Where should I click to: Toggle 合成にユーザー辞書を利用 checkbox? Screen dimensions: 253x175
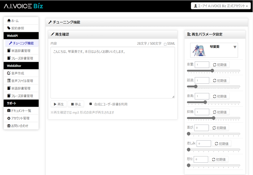[91, 104]
